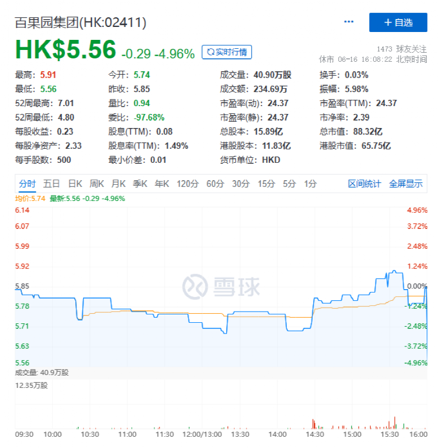This screenshot has width=439, height=448.
Task: Open 区间统计 range statistics link
Action: point(364,184)
